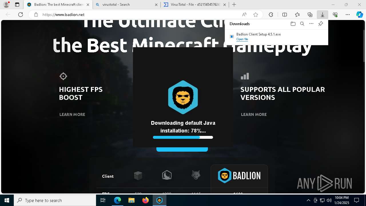Open more options in Downloads panel
Screen dimensions: 366x206
click(311, 24)
